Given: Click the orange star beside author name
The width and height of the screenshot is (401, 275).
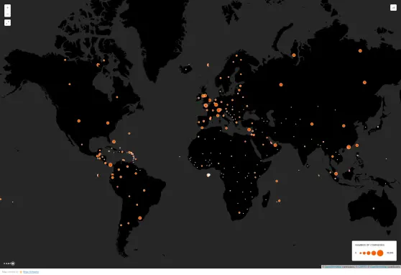Looking at the screenshot, I should click(x=21, y=272).
